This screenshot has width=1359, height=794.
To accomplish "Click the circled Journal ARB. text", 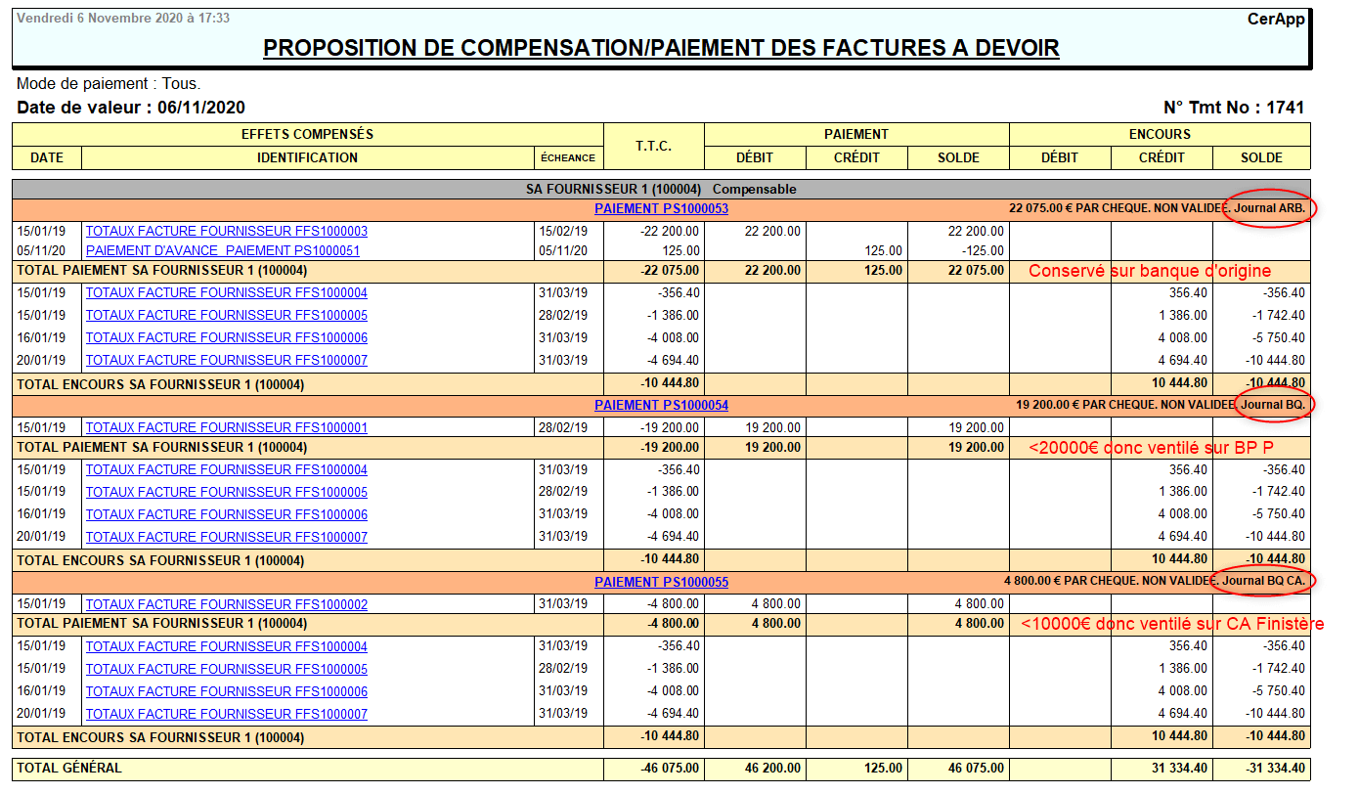I will (x=1269, y=208).
